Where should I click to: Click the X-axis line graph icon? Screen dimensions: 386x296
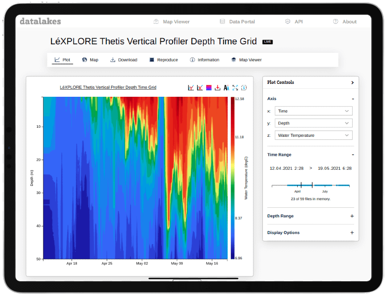[x=200, y=88]
